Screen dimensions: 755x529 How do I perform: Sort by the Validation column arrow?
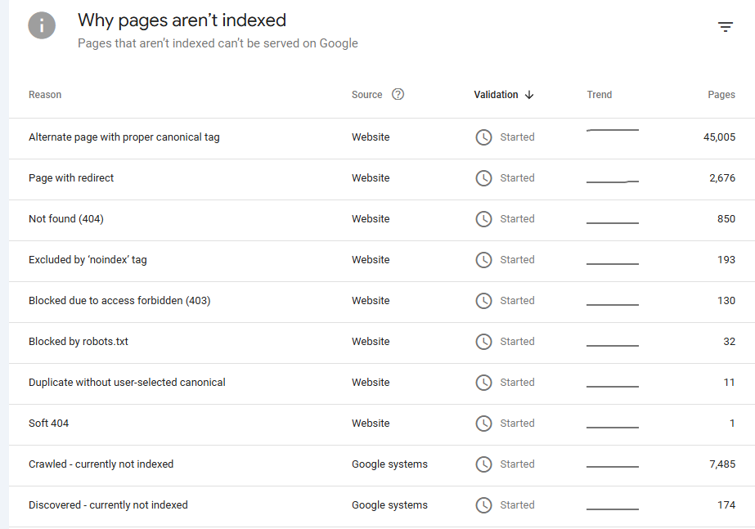point(529,95)
